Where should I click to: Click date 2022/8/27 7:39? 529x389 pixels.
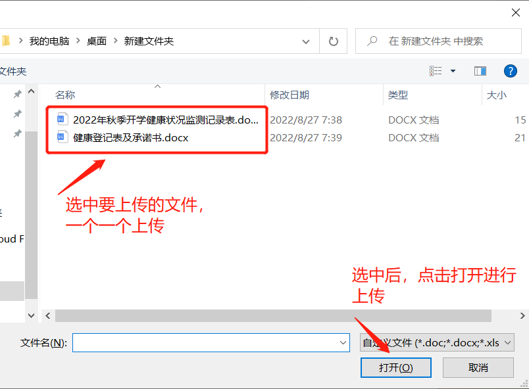click(x=306, y=138)
